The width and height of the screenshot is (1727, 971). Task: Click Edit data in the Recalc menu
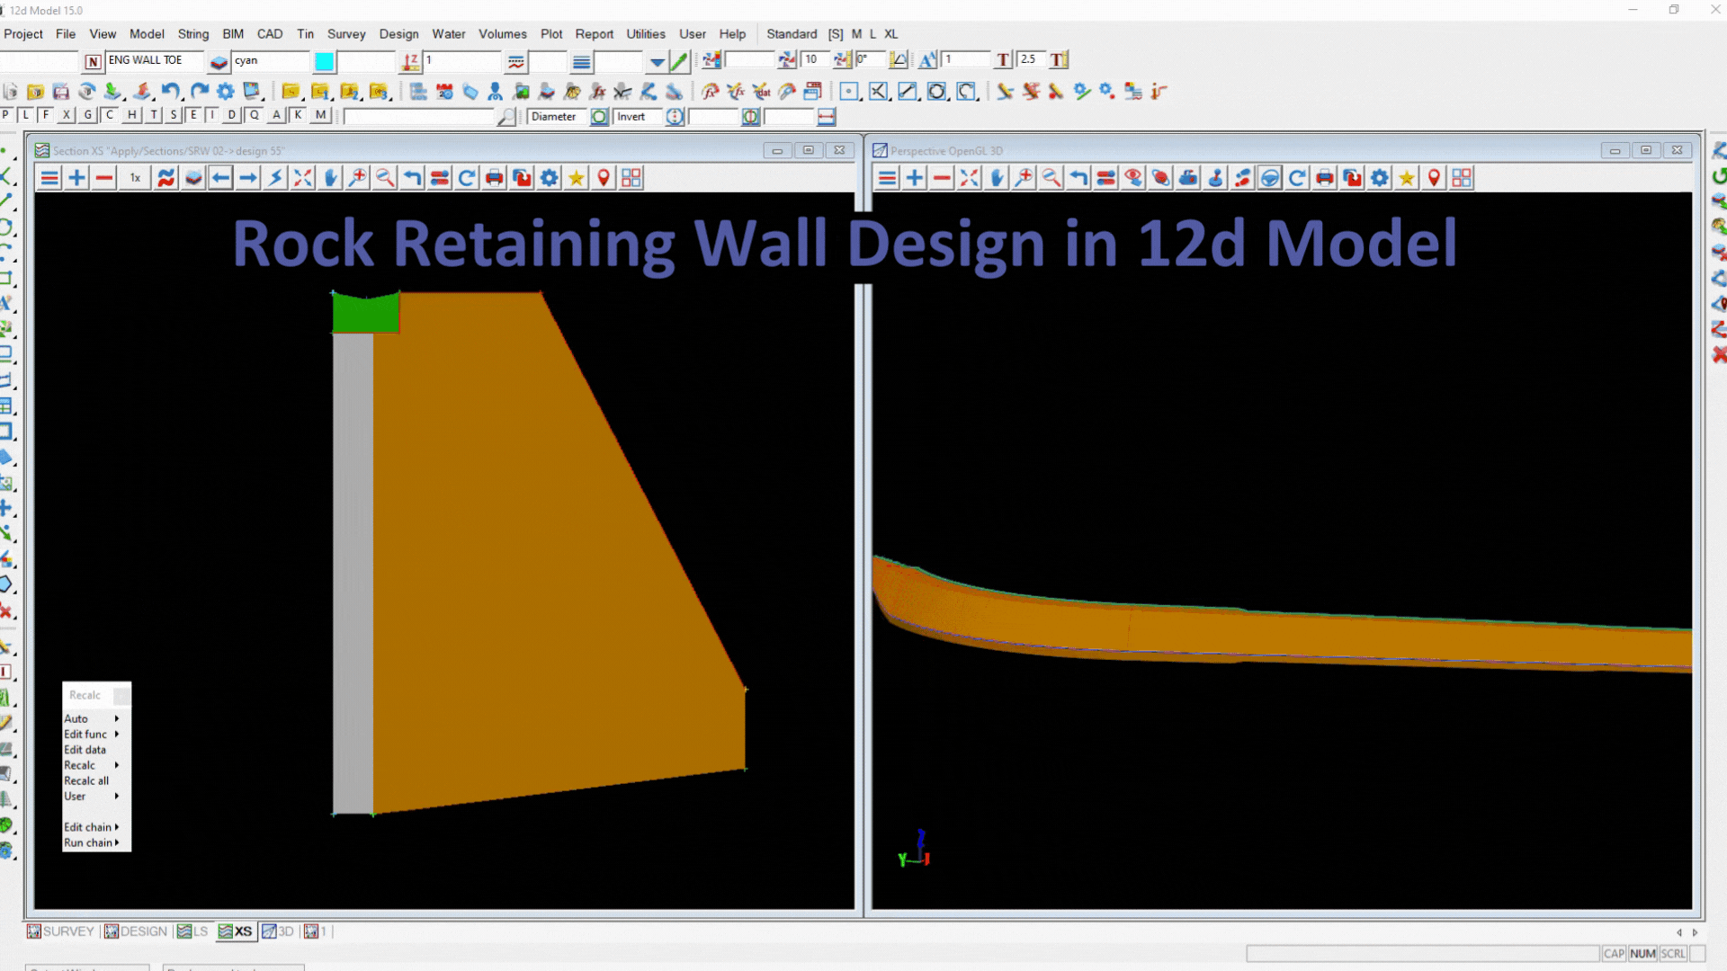[x=85, y=749]
